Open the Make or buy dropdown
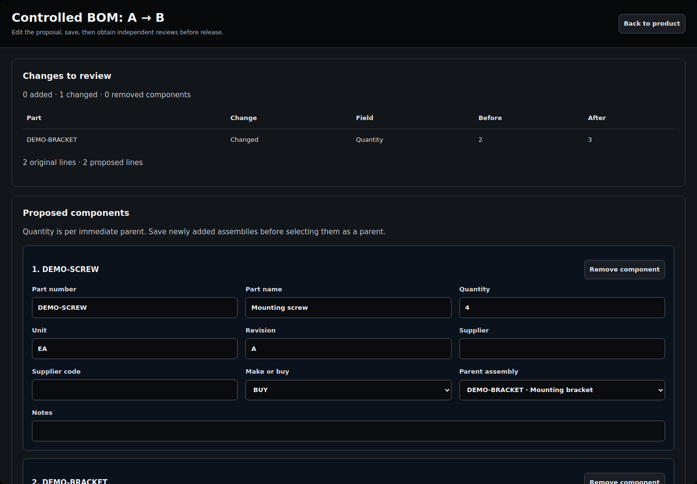 point(348,390)
